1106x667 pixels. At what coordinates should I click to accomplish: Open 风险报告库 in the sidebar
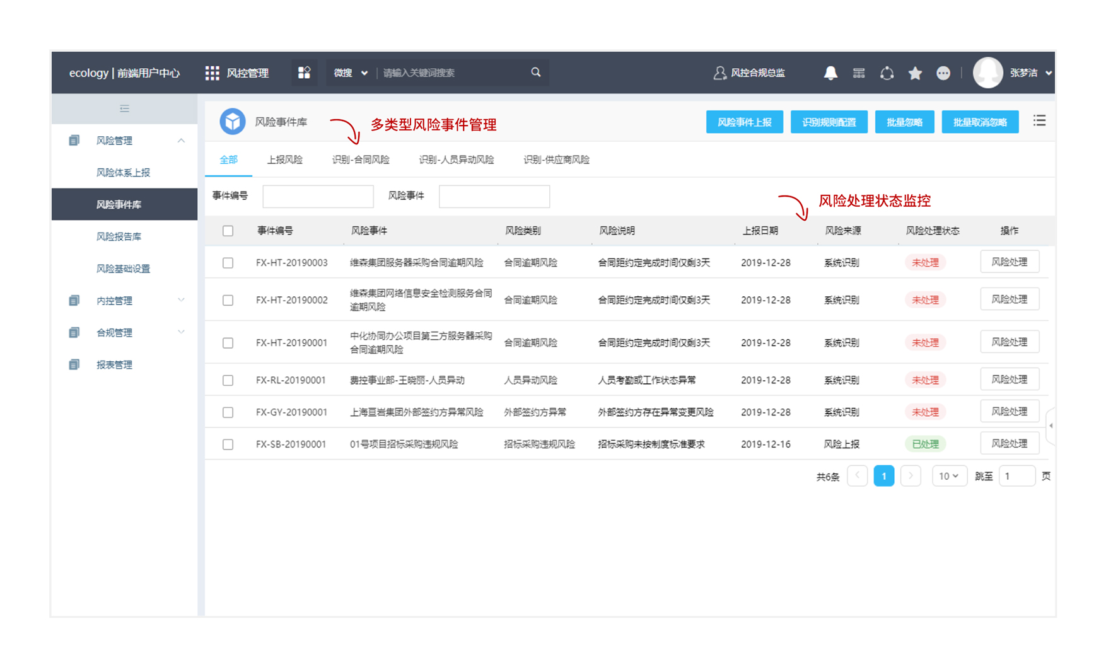pyautogui.click(x=119, y=236)
